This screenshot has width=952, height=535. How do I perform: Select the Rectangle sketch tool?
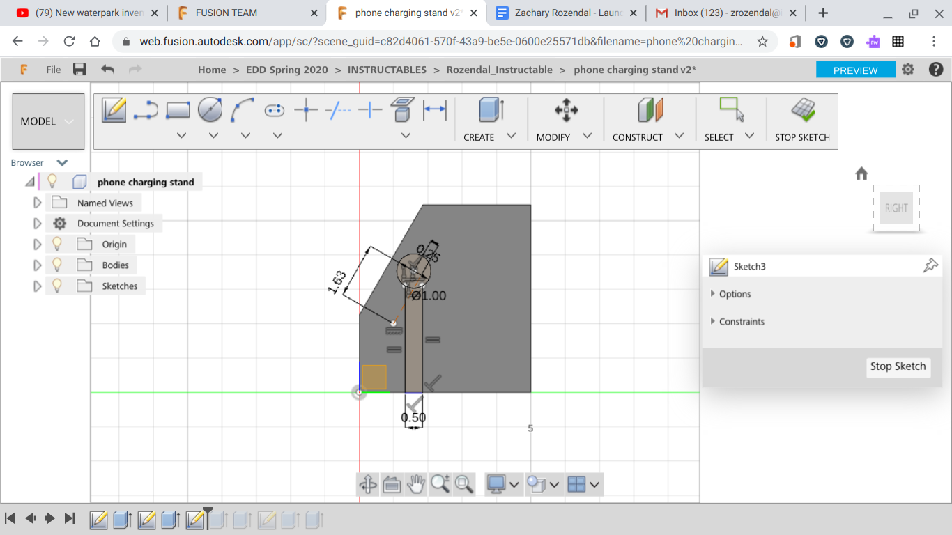click(178, 110)
